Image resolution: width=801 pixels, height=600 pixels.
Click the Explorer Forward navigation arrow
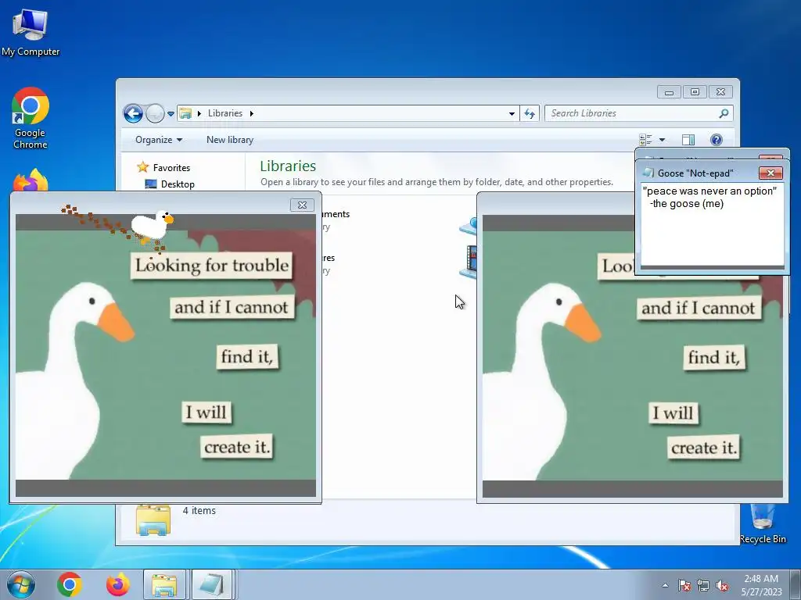click(155, 113)
